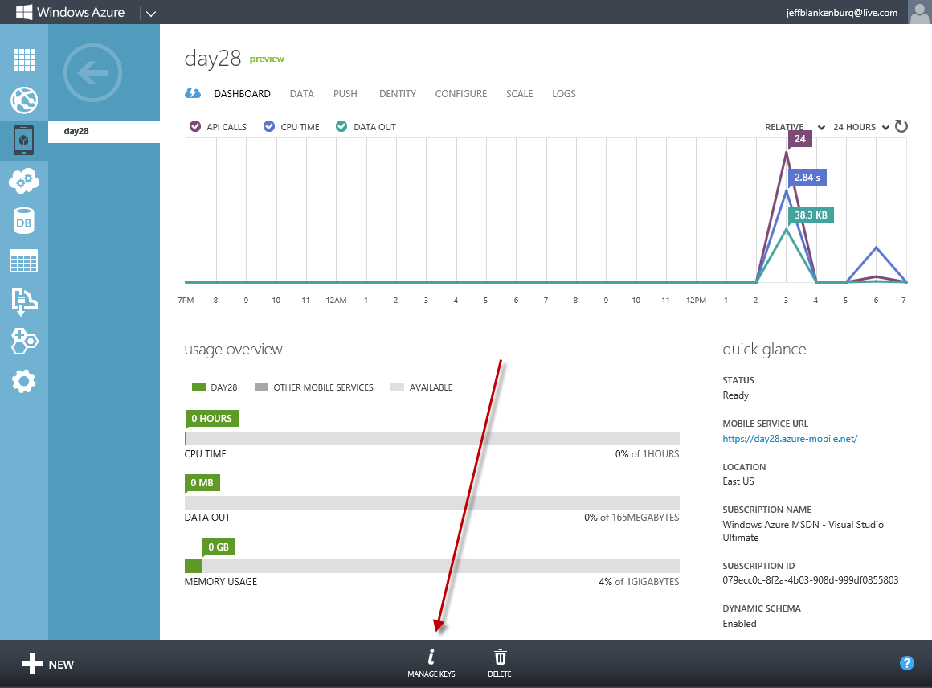Open the Web Sites globe icon in sidebar
The height and width of the screenshot is (688, 932).
[x=24, y=100]
